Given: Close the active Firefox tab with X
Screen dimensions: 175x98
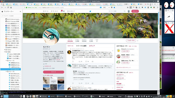Looking at the screenshot, I should point(31,4).
